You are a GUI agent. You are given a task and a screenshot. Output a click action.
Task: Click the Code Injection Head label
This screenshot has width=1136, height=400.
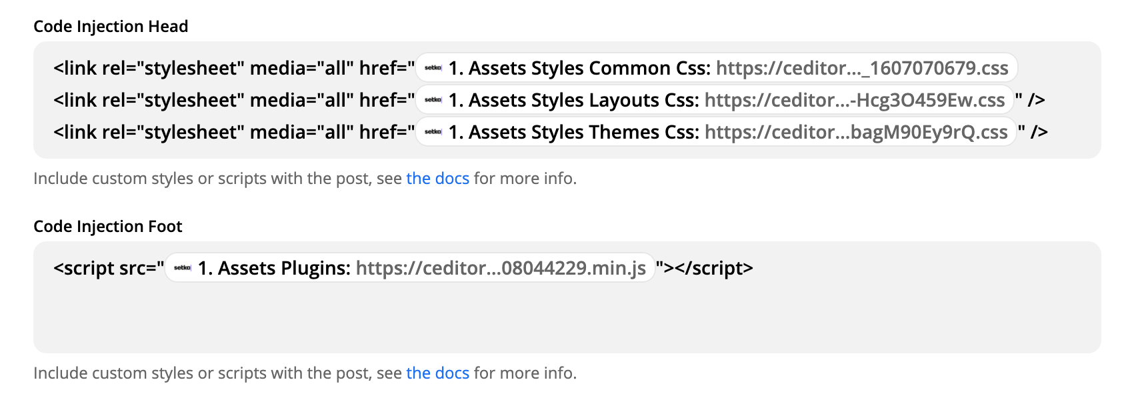(111, 27)
